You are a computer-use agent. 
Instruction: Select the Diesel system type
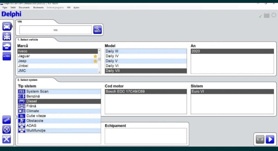point(59,101)
